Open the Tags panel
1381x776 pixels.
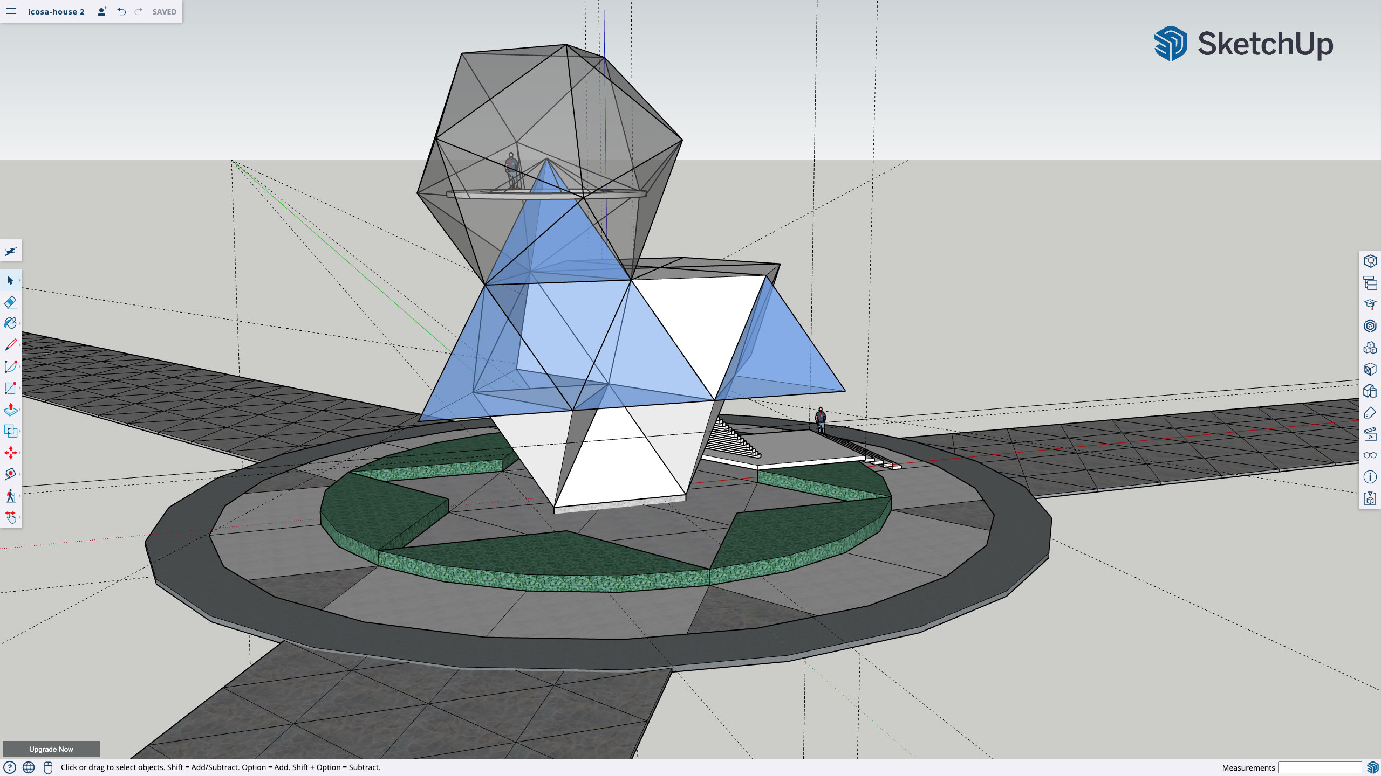click(x=1370, y=412)
